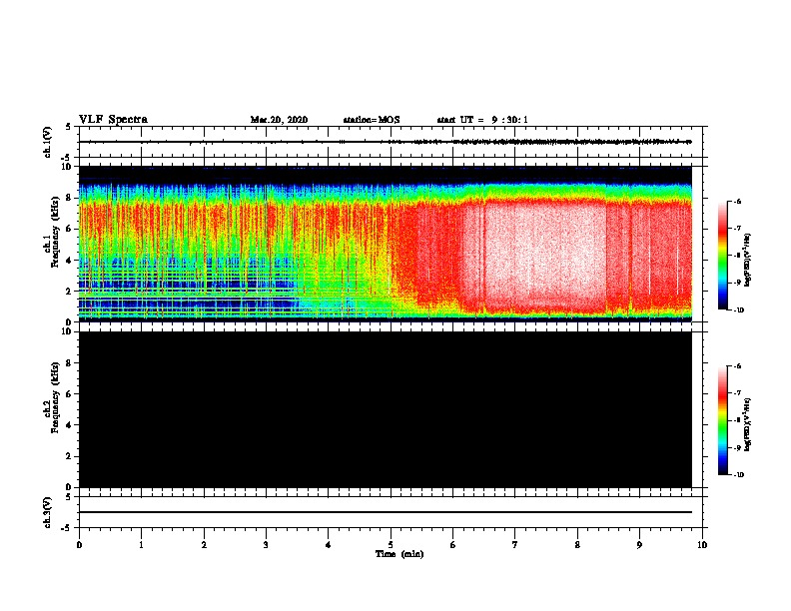The image size is (791, 611).
Task: Click the ch.2 spectrogram colorbar
Action: coord(723,420)
